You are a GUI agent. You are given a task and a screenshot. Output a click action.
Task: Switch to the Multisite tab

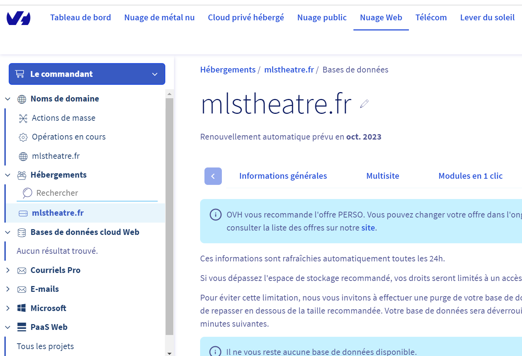(382, 176)
